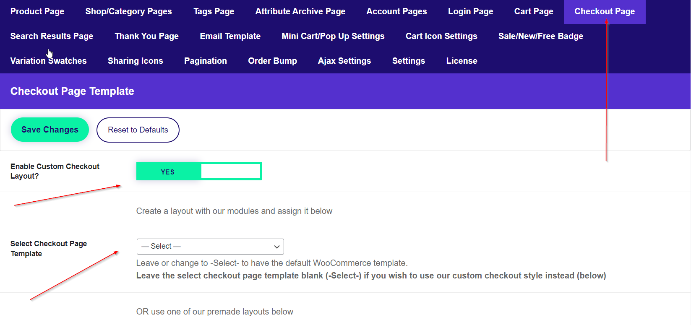Viewport: 691px width, 325px height.
Task: Toggle the Enable Custom Checkout Layout switch
Action: point(199,172)
